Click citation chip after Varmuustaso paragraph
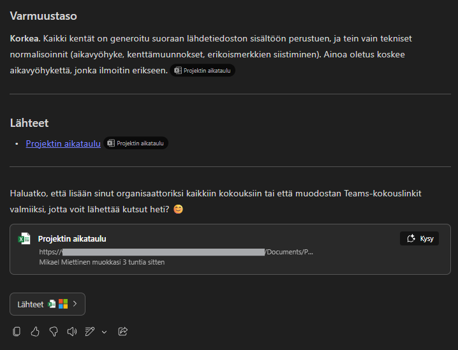This screenshot has height=350, width=458. (x=203, y=71)
